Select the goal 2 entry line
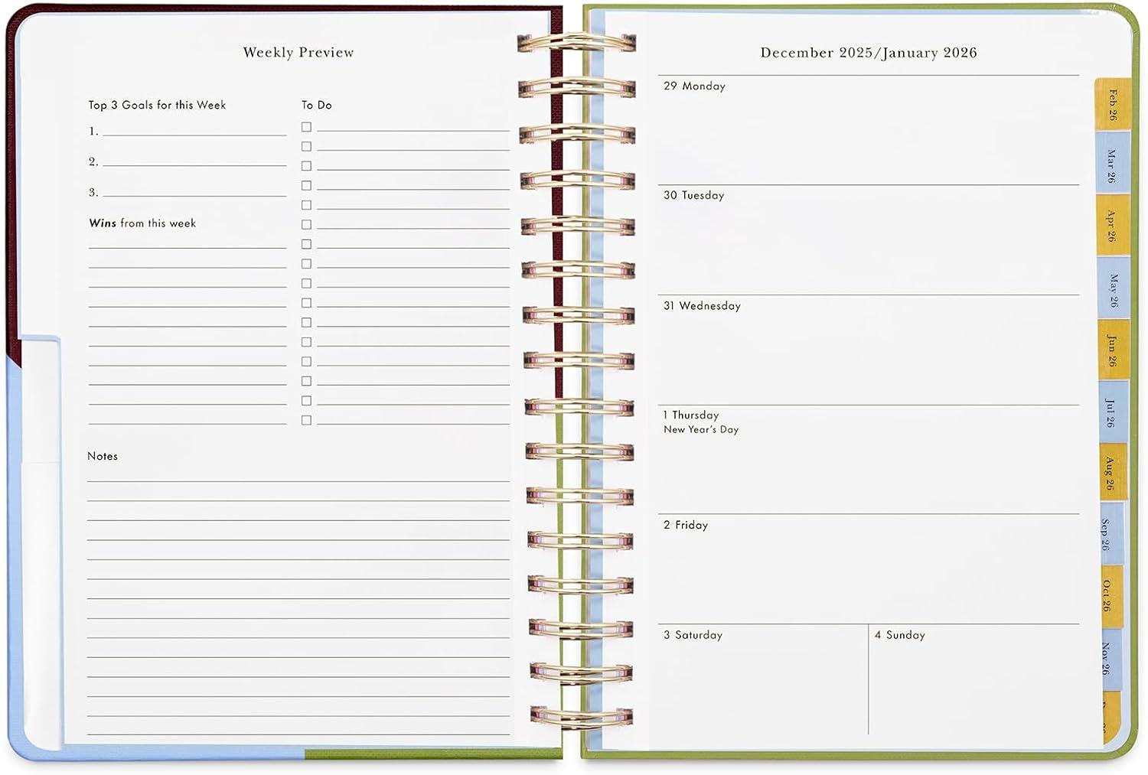The height and width of the screenshot is (775, 1148). pos(194,162)
